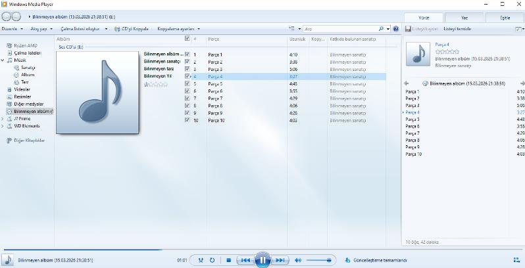Go to previous track button
Viewport: 525px width, 268px height.
pos(245,260)
